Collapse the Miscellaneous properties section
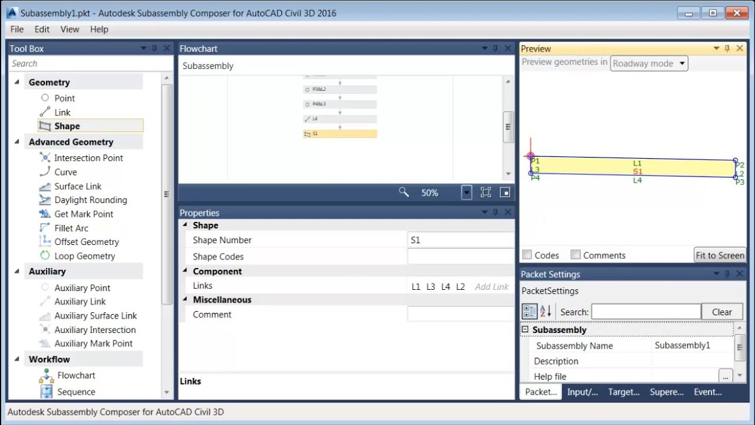Image resolution: width=755 pixels, height=425 pixels. (185, 300)
